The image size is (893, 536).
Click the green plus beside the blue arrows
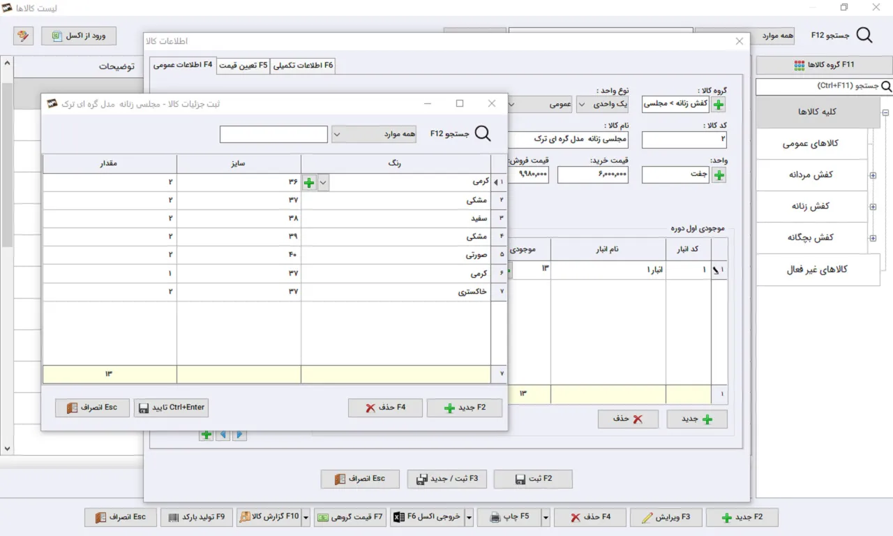207,434
